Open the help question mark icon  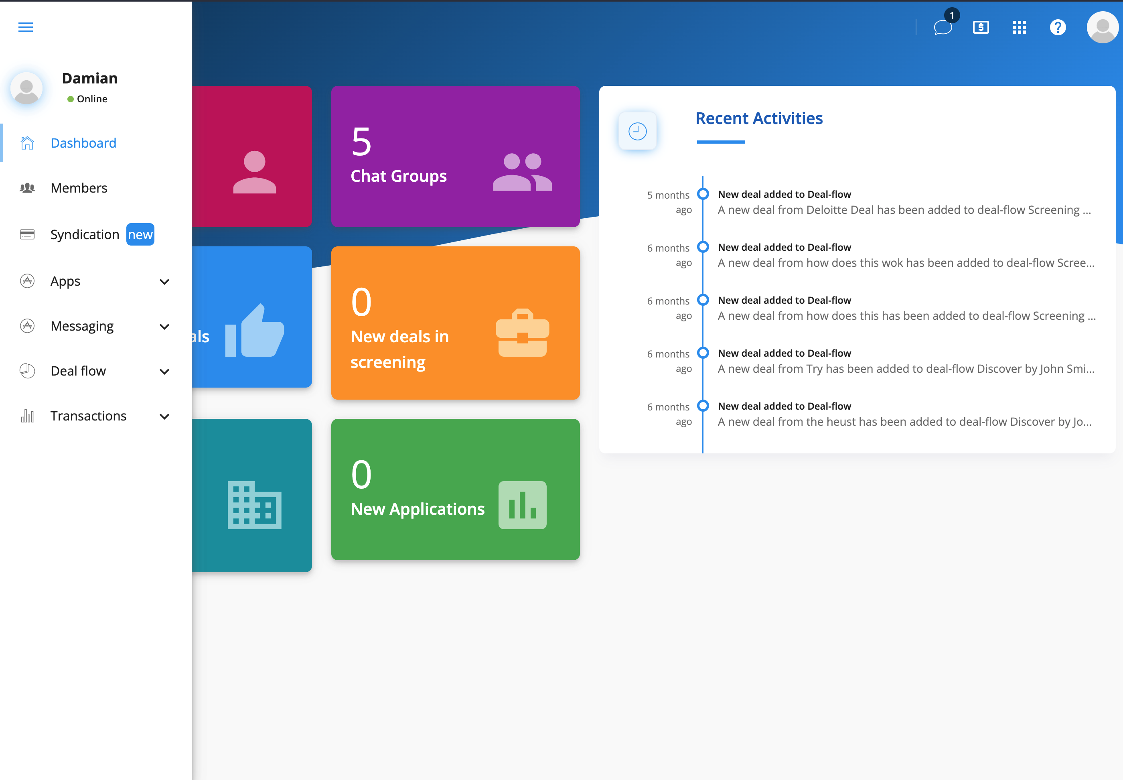coord(1058,27)
